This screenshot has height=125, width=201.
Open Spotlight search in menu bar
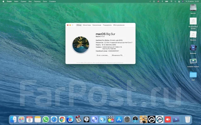(175, 1)
